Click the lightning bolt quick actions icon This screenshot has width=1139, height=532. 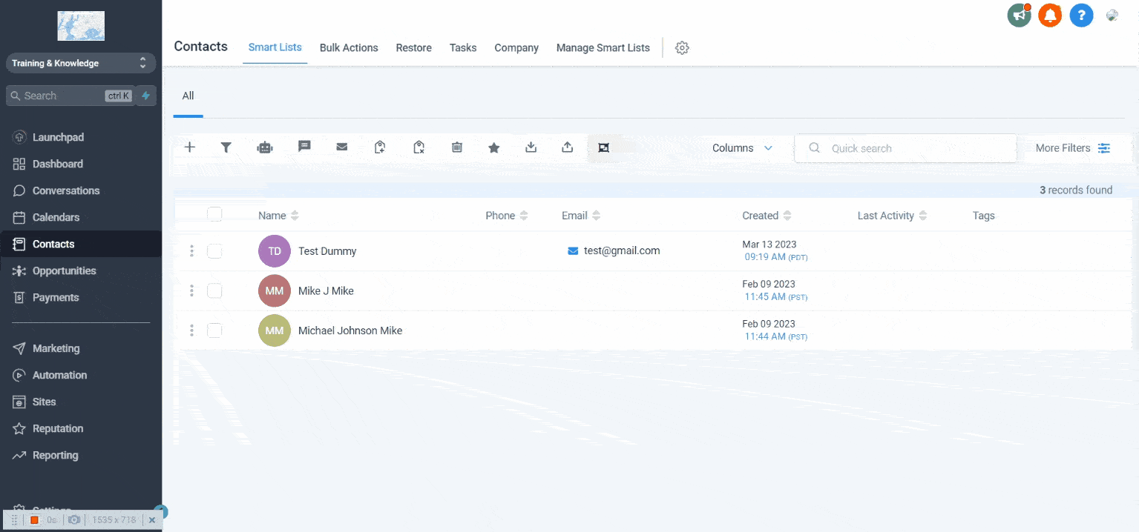146,96
